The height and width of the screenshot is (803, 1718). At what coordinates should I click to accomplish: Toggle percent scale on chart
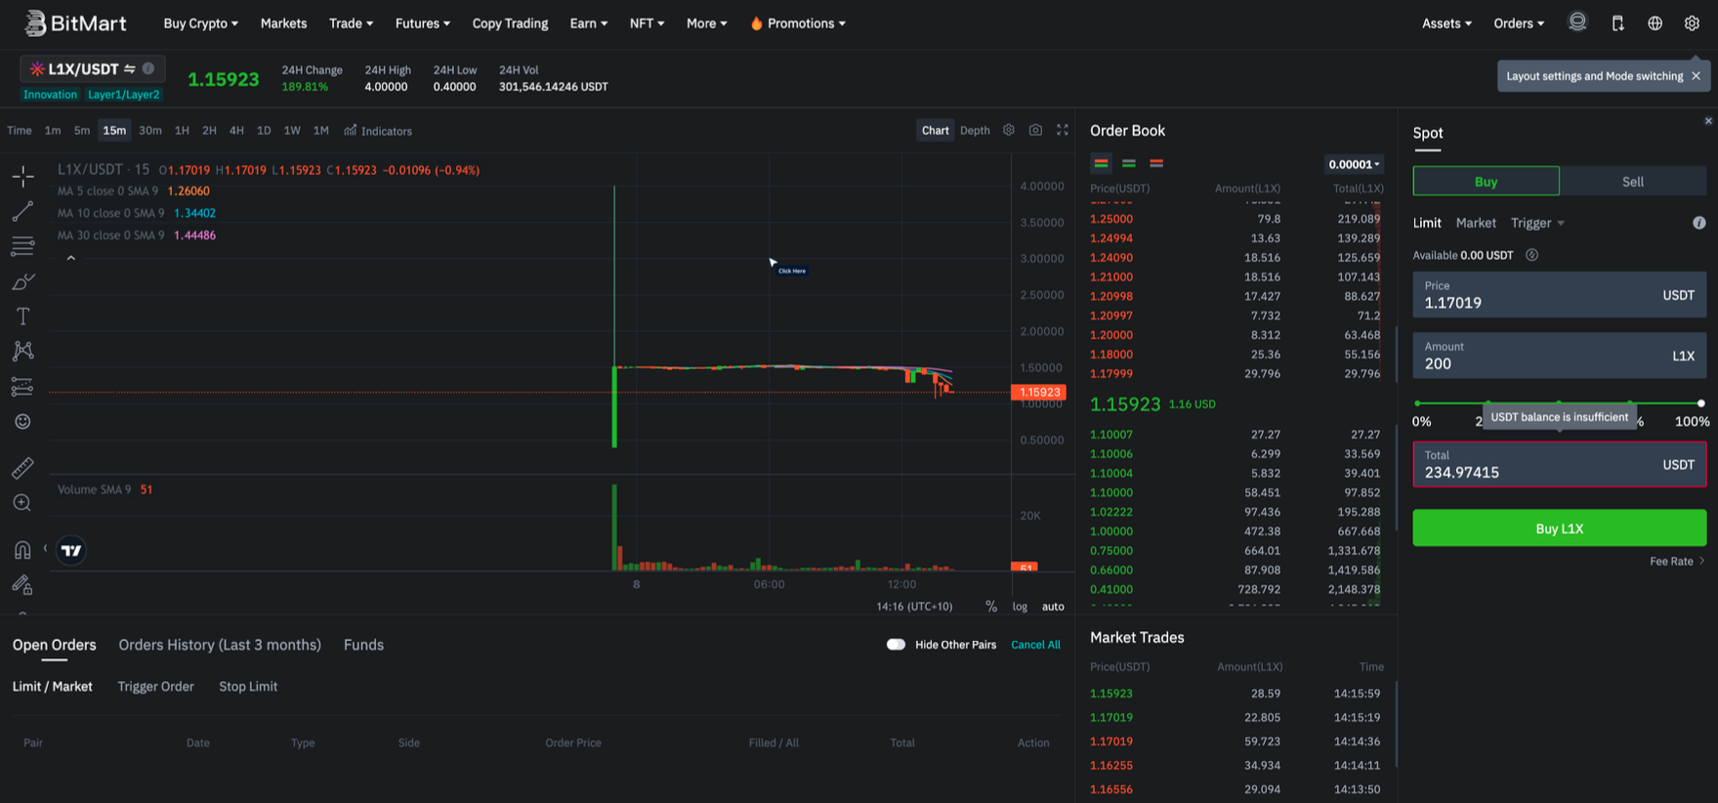pos(991,607)
